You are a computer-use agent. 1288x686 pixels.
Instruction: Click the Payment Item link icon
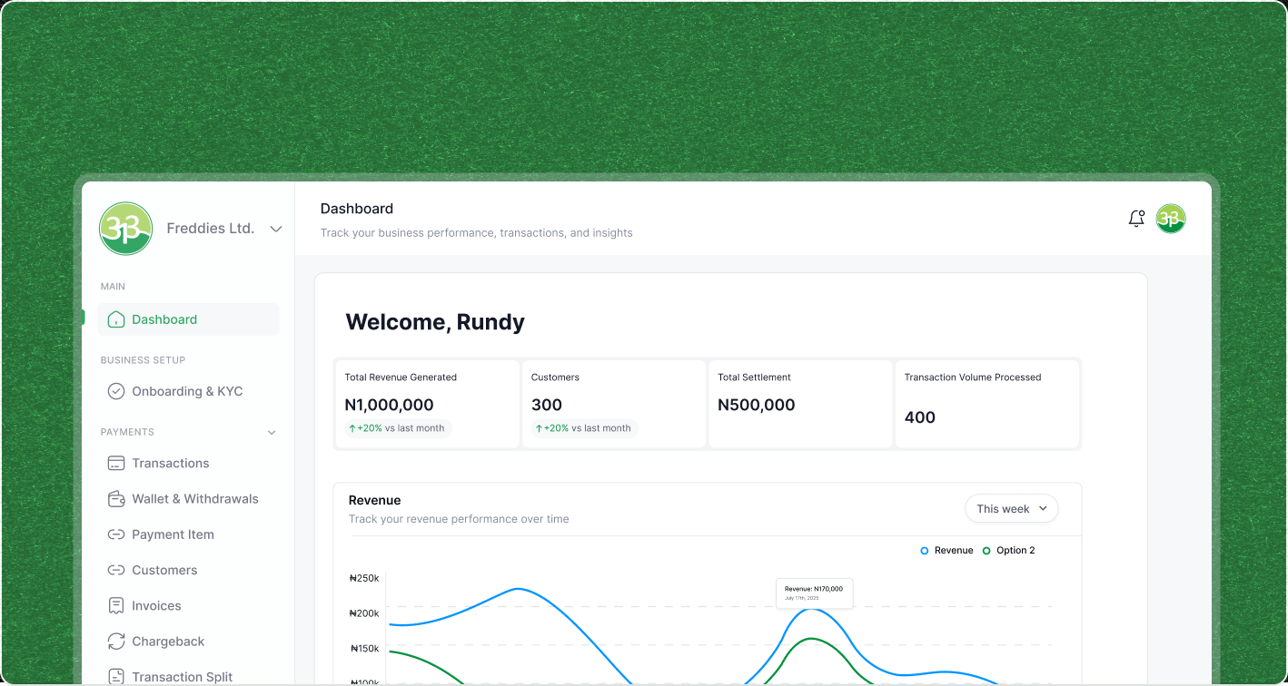coord(115,534)
